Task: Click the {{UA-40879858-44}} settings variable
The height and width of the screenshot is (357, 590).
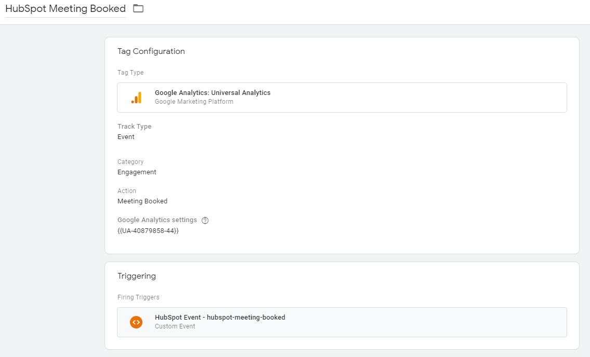Action: coord(148,230)
